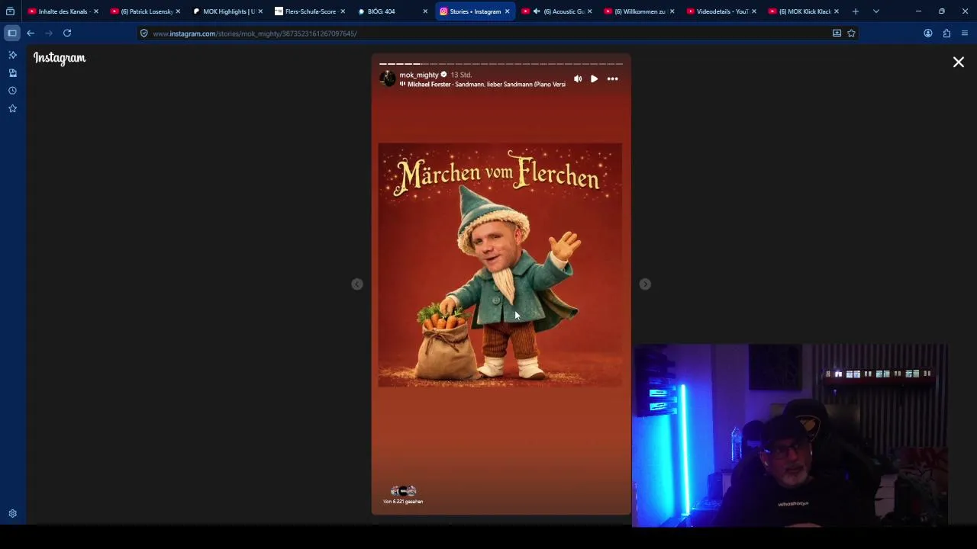
Task: Reload the Instagram page
Action: click(67, 33)
